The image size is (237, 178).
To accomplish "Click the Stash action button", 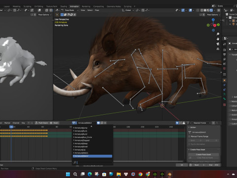I will point(54,123).
